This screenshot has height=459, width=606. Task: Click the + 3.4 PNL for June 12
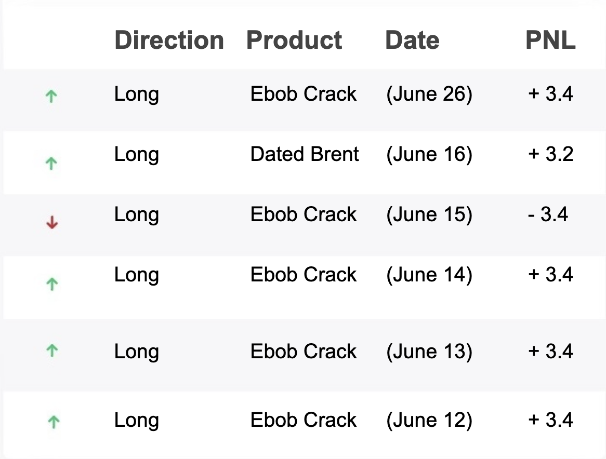click(550, 420)
